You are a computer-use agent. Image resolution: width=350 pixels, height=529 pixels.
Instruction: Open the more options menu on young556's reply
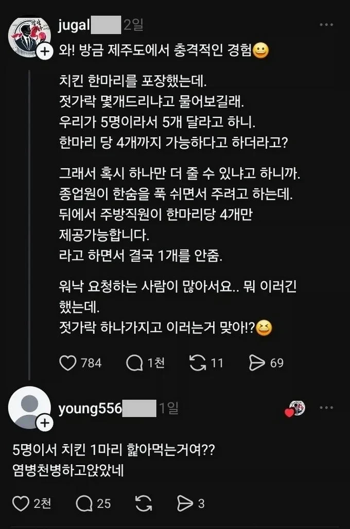[x=326, y=408]
